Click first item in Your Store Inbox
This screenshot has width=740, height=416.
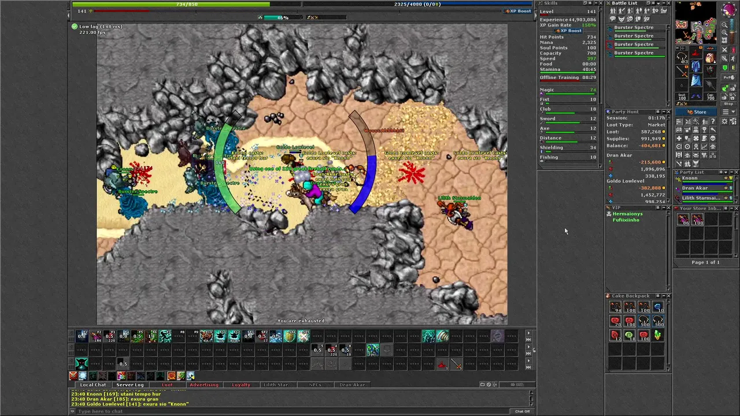(x=683, y=219)
